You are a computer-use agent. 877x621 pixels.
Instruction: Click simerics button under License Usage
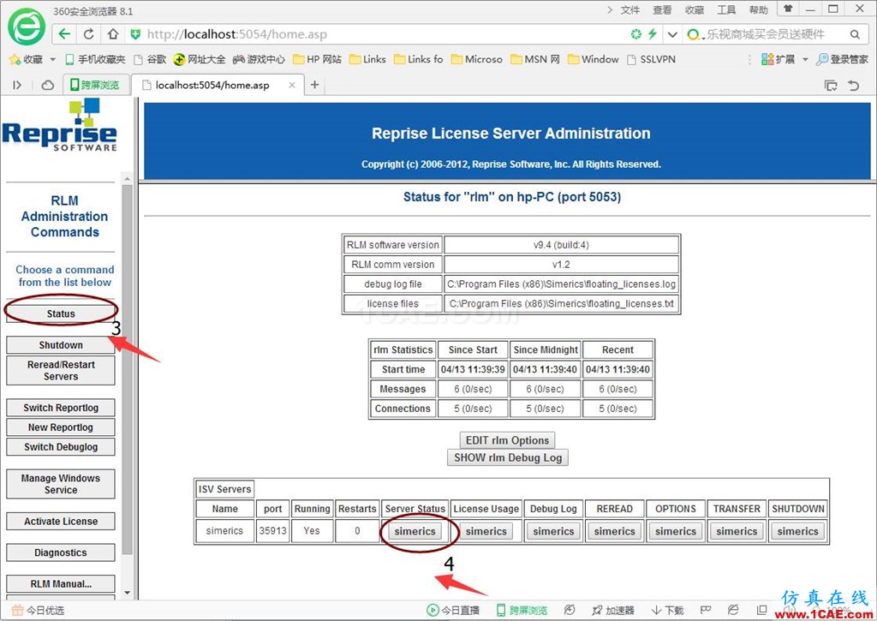tap(486, 531)
